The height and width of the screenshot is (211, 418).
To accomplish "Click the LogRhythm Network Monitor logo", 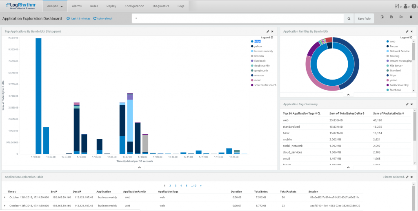I will click(20, 6).
